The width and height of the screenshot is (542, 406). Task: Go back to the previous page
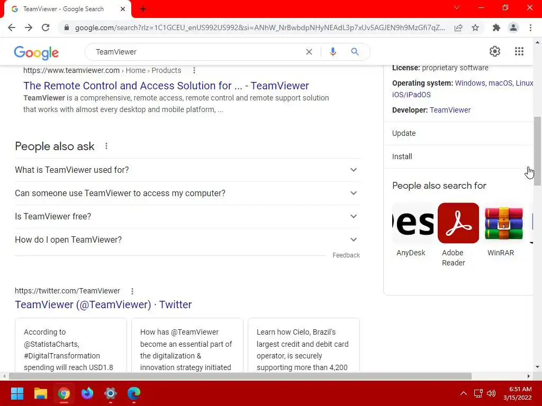[12, 27]
